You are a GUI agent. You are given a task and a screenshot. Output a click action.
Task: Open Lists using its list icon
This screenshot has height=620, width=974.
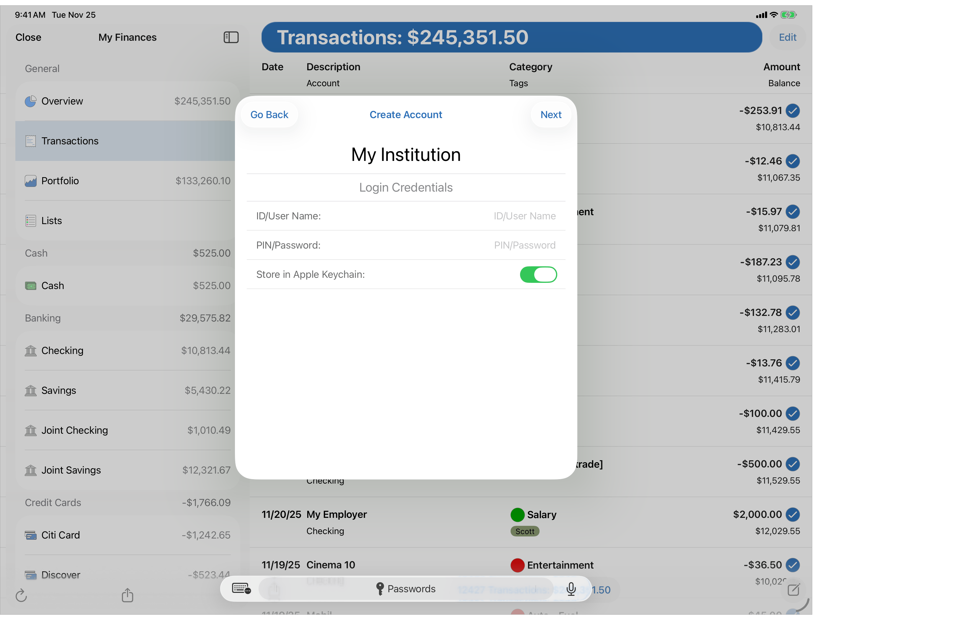click(31, 221)
